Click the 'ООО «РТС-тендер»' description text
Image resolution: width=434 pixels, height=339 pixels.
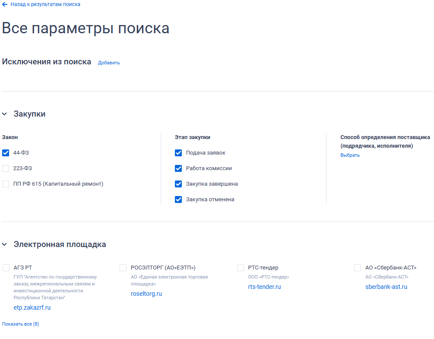point(269,277)
